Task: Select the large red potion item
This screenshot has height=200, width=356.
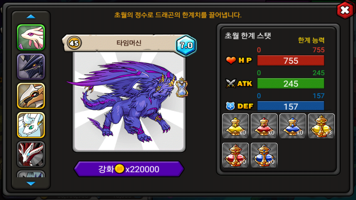Action: tap(236, 156)
